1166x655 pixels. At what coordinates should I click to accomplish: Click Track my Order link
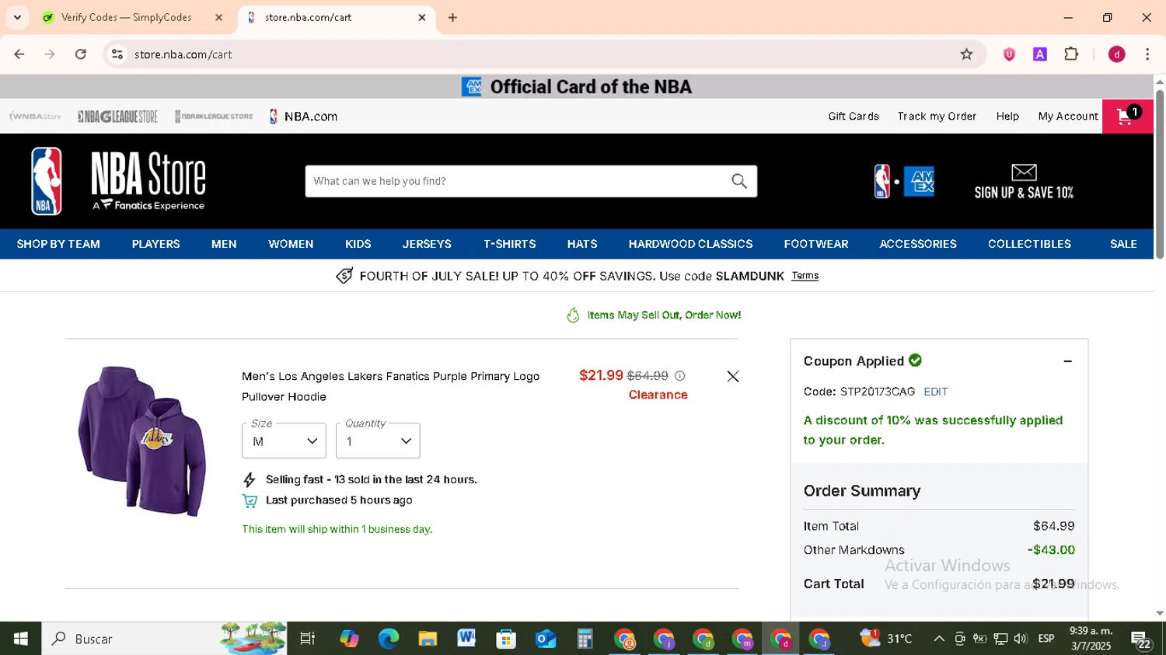(937, 117)
